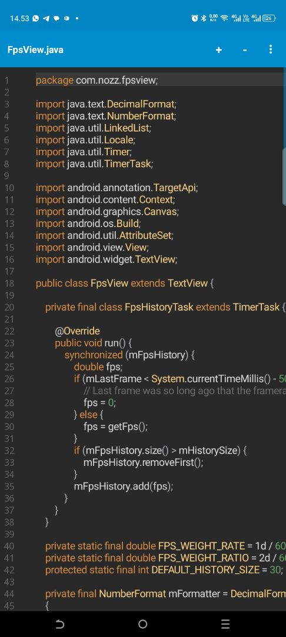286x637 pixels.
Task: Tap the Android back navigation icon
Action: click(x=60, y=623)
